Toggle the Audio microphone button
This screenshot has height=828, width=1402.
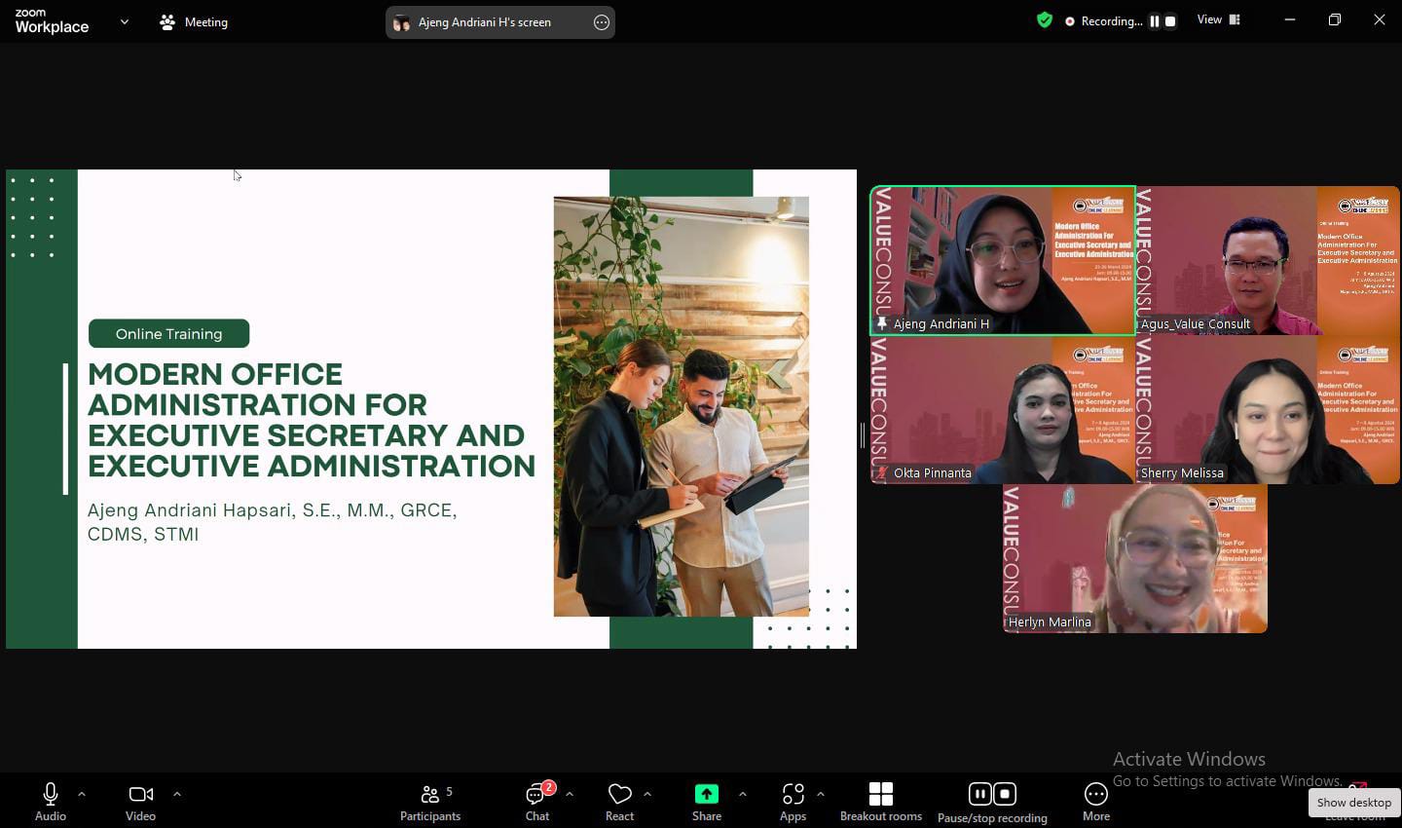tap(51, 803)
